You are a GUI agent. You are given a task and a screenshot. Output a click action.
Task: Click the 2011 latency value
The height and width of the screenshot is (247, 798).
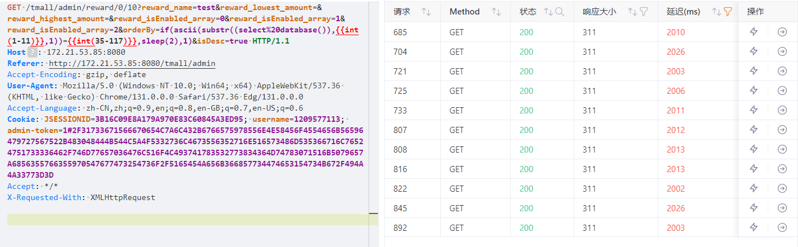pyautogui.click(x=676, y=111)
